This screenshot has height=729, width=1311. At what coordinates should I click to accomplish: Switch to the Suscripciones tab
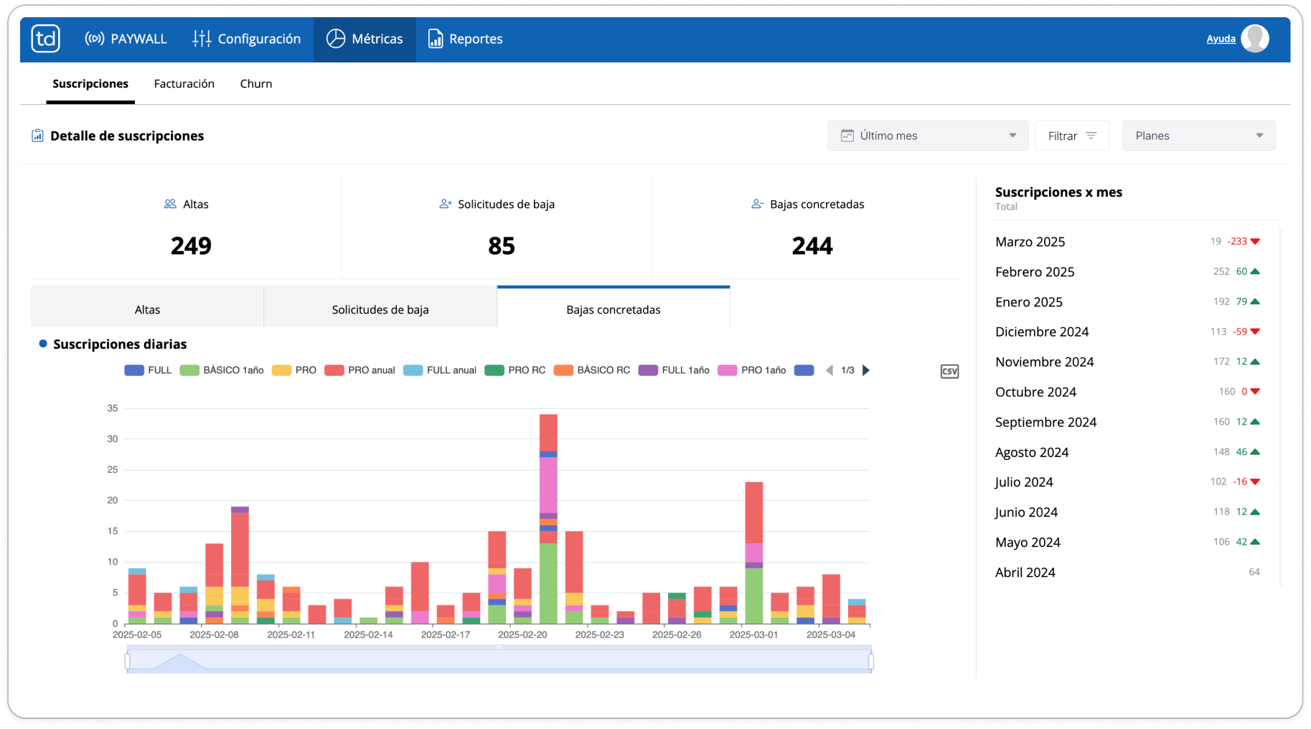pos(90,84)
